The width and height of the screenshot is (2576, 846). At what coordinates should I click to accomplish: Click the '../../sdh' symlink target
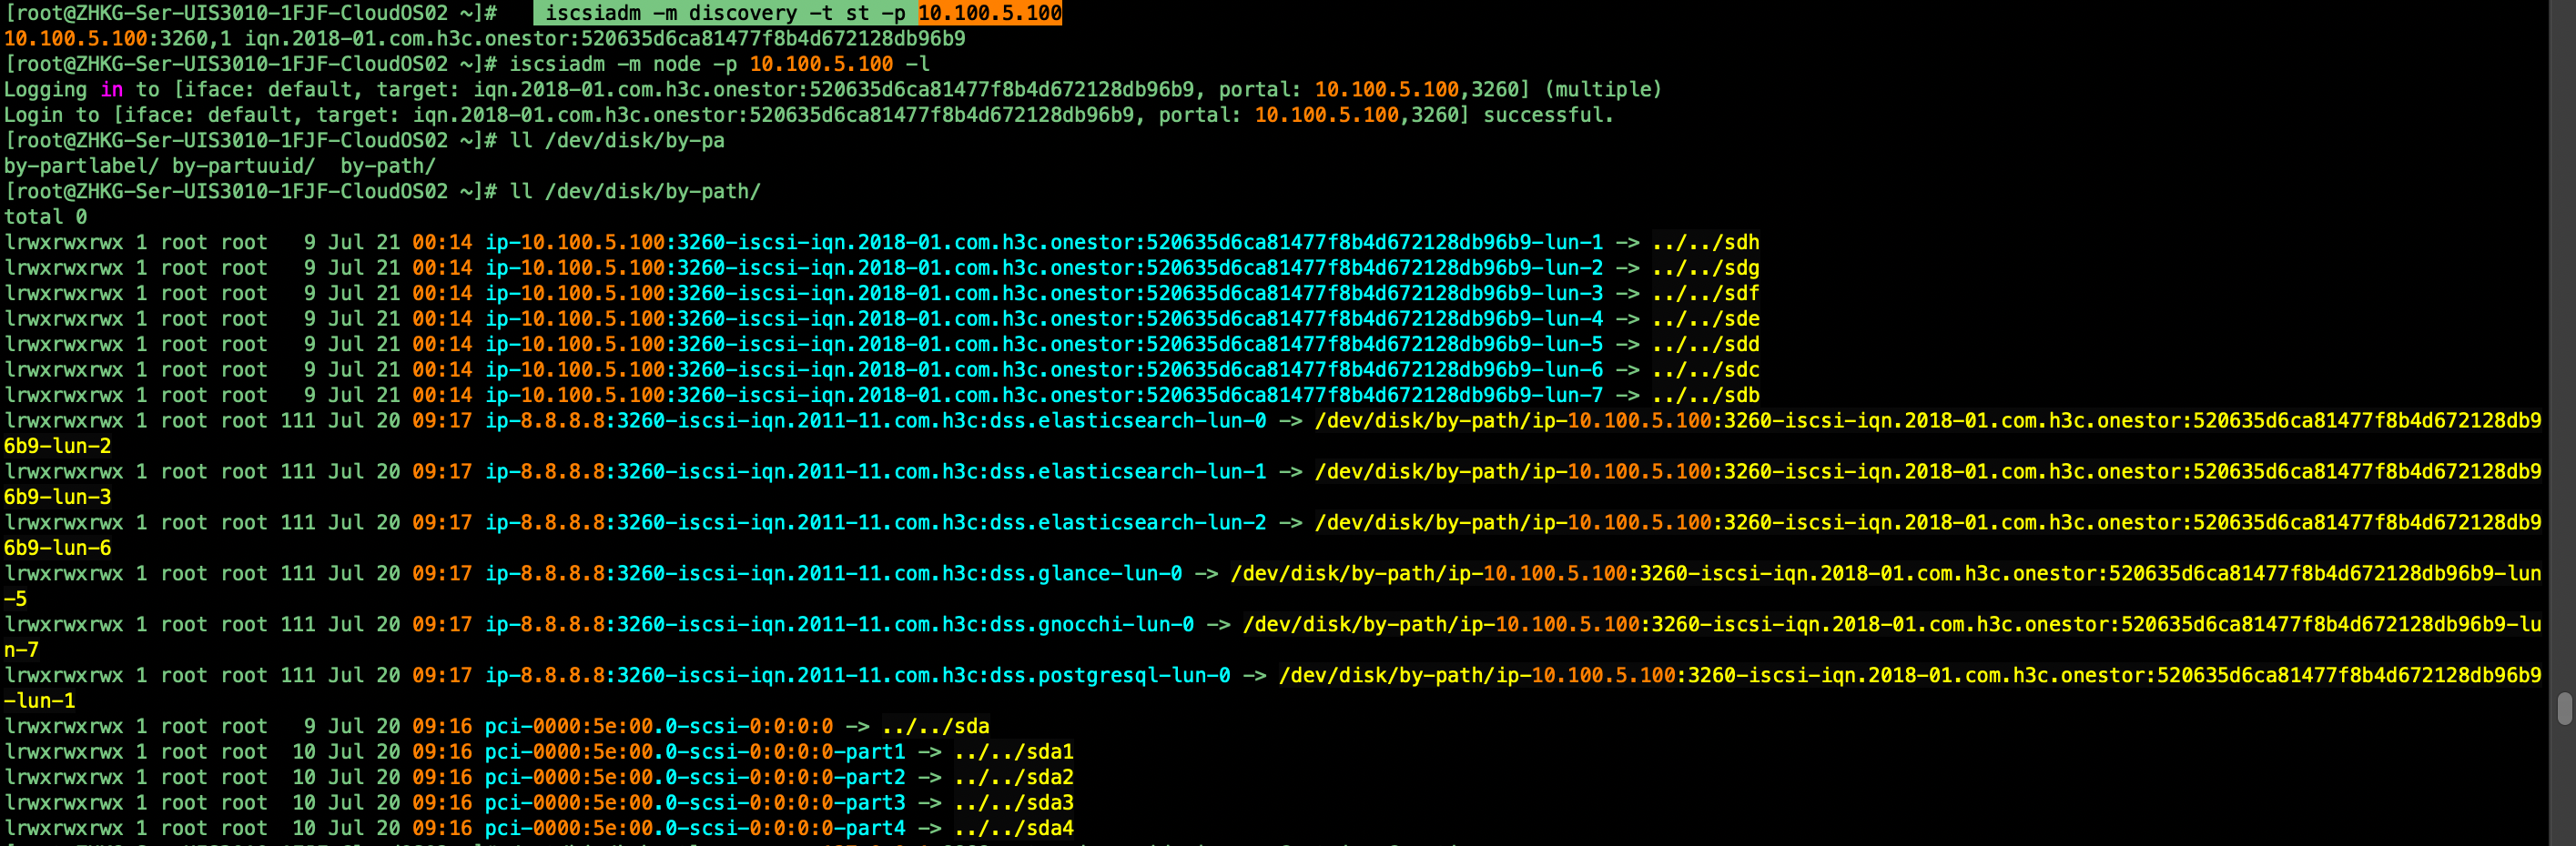1706,243
